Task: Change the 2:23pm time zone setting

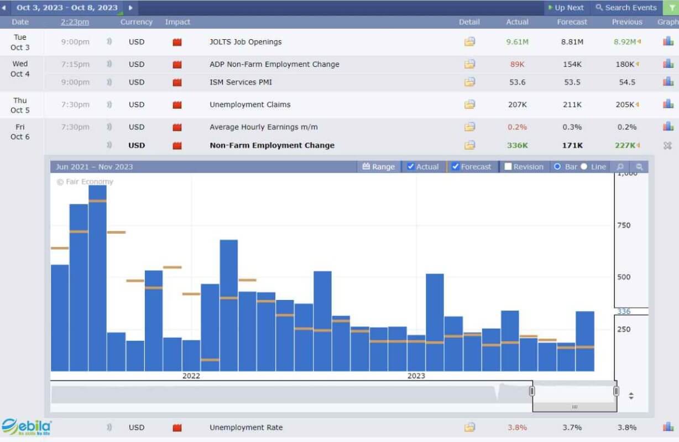Action: click(75, 22)
